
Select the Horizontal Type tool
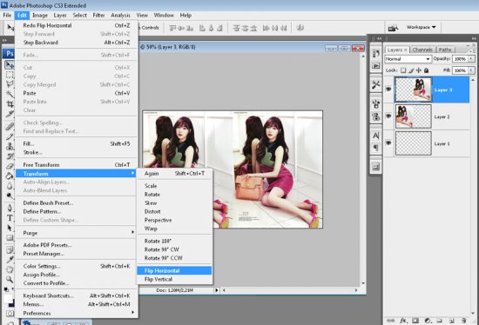tap(10, 218)
